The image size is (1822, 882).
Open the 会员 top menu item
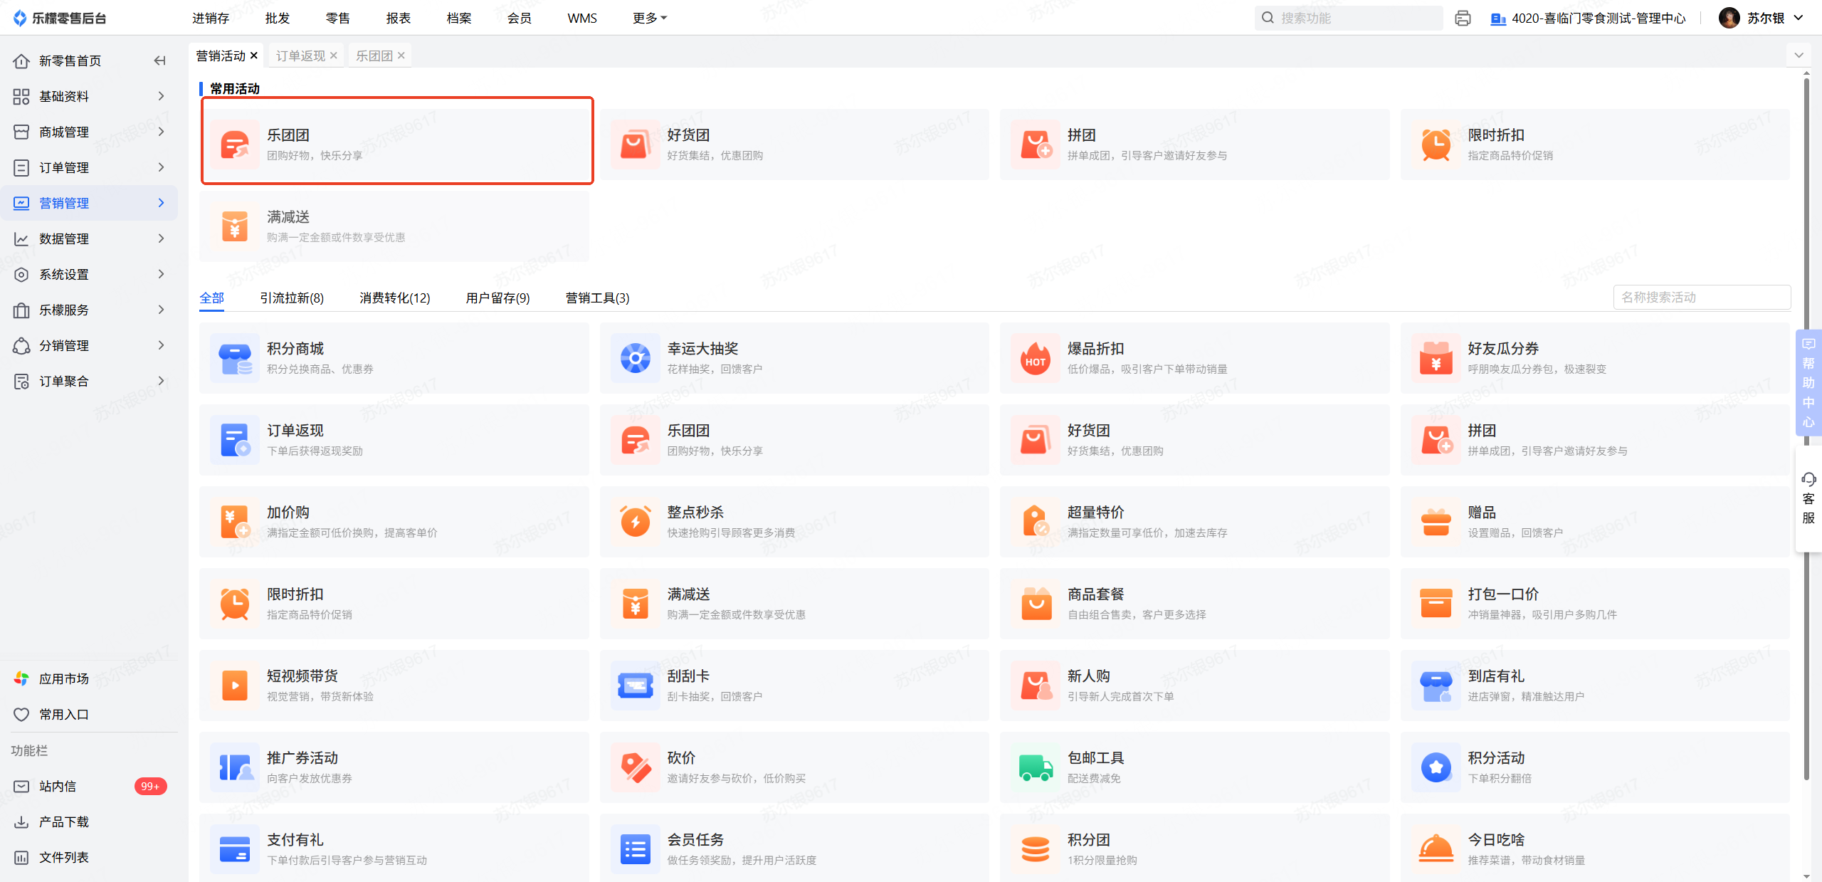point(519,19)
